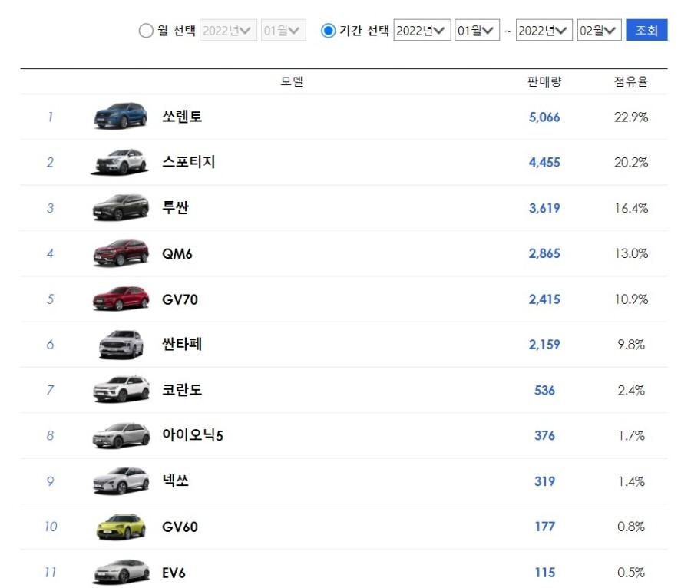
Task: Click the 싼타페 car thumbnail
Action: tap(121, 344)
